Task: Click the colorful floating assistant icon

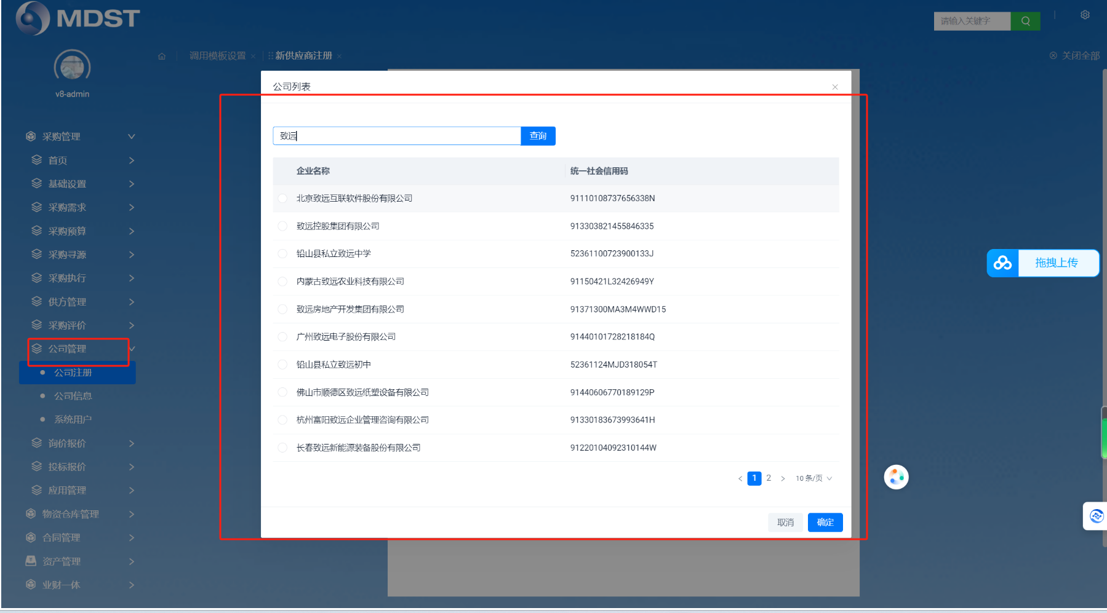Action: point(896,477)
